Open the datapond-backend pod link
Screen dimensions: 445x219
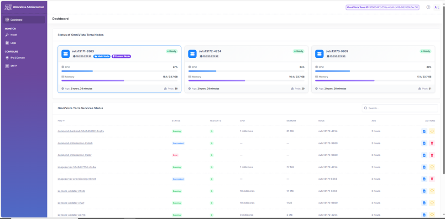click(x=81, y=131)
